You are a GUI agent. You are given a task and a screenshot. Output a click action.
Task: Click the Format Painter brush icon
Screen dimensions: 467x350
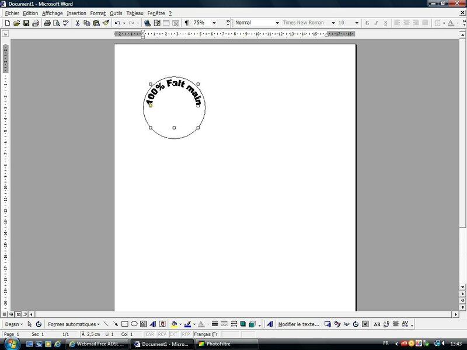point(106,23)
